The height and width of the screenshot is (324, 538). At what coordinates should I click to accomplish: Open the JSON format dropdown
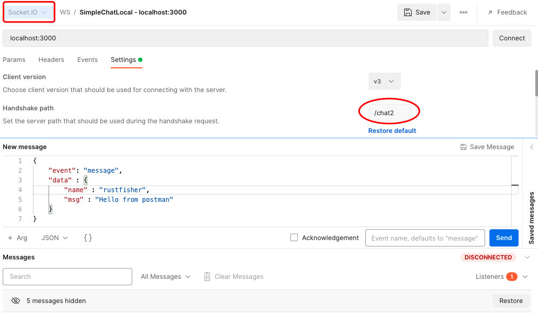[x=55, y=238]
